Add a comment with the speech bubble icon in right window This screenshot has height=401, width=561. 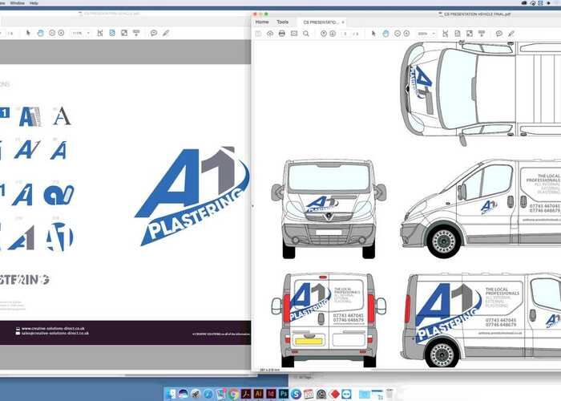[x=498, y=34]
